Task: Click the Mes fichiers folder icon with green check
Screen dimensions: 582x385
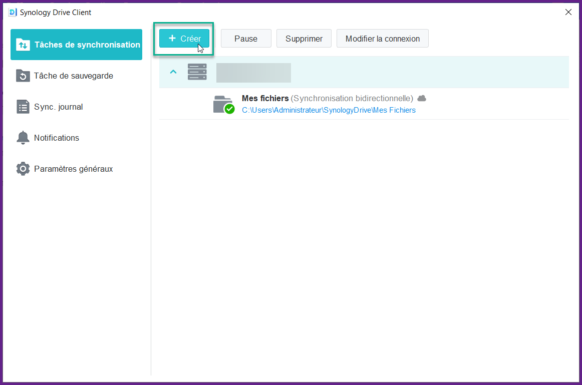Action: tap(223, 104)
